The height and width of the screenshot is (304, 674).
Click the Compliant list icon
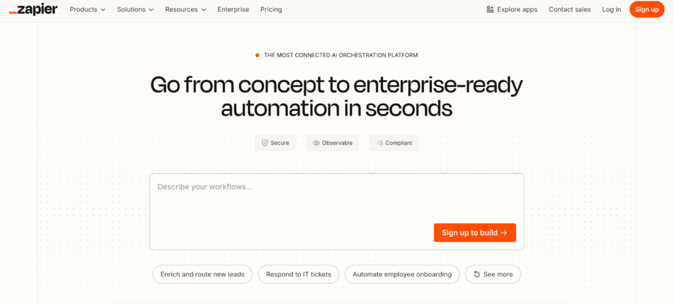click(379, 143)
